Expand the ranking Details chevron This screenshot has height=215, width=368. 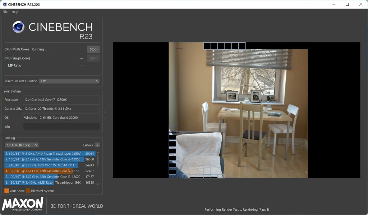[97, 145]
